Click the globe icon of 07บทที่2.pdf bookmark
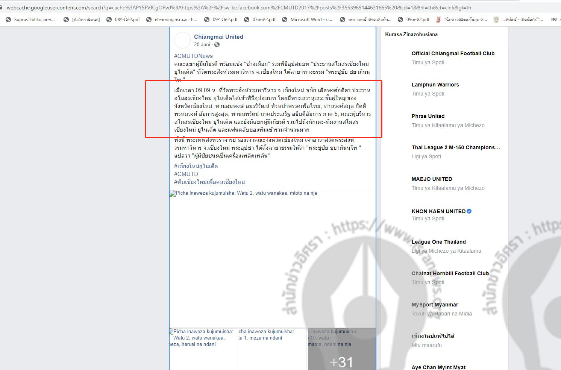 [x=247, y=20]
